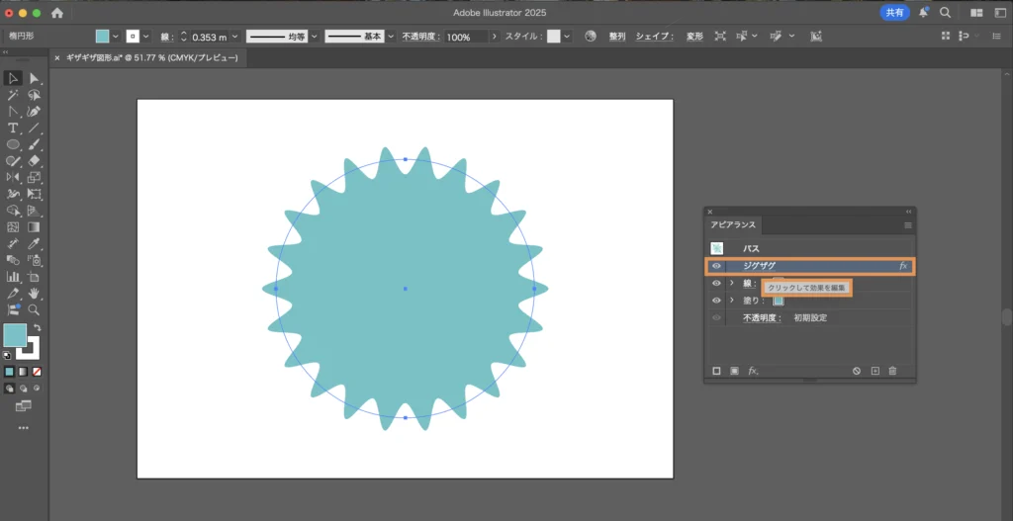Select the Hand tool
This screenshot has height=521, width=1013.
(x=35, y=294)
